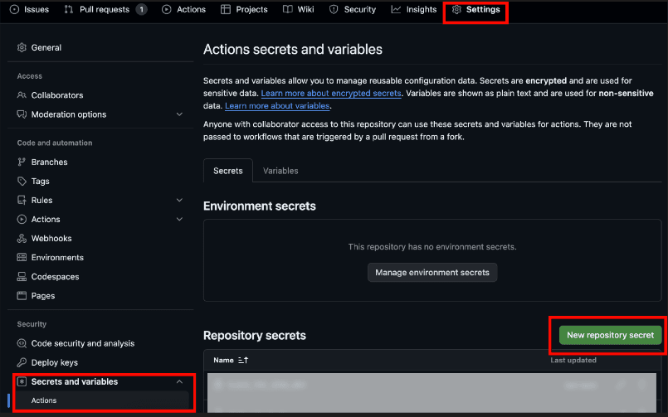
Task: Sort secrets using the Name sort icon
Action: 243,360
